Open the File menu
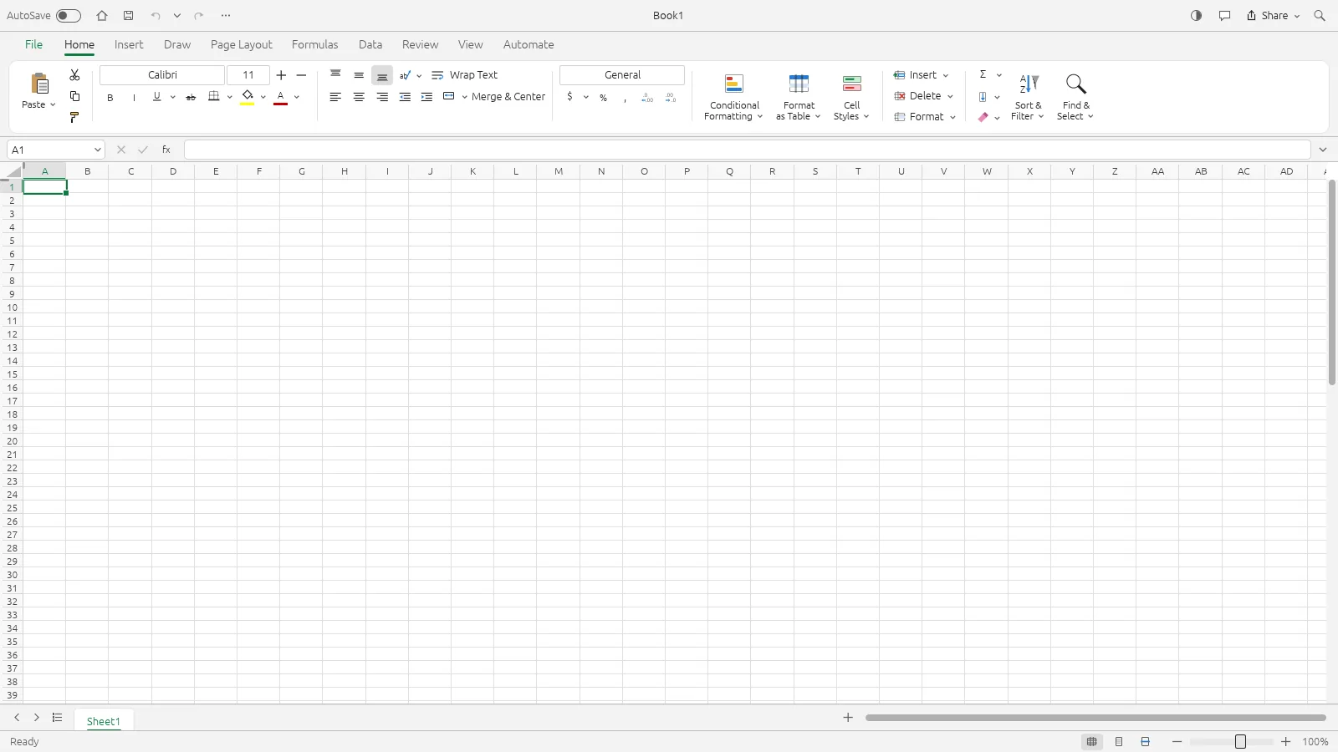The width and height of the screenshot is (1338, 752). pyautogui.click(x=33, y=44)
